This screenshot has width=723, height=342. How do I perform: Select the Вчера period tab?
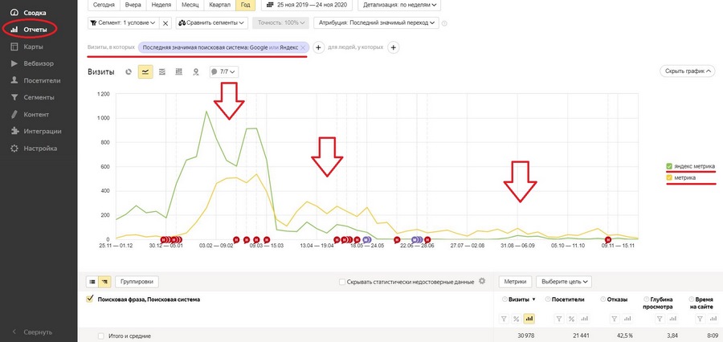(133, 5)
